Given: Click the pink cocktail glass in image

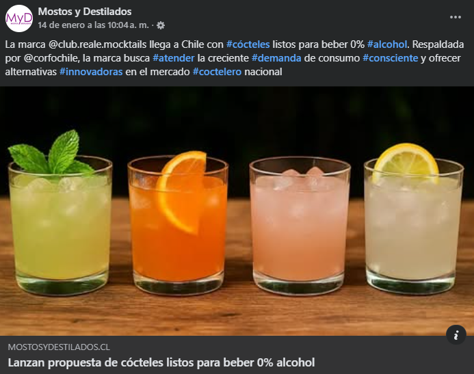Looking at the screenshot, I should point(300,226).
